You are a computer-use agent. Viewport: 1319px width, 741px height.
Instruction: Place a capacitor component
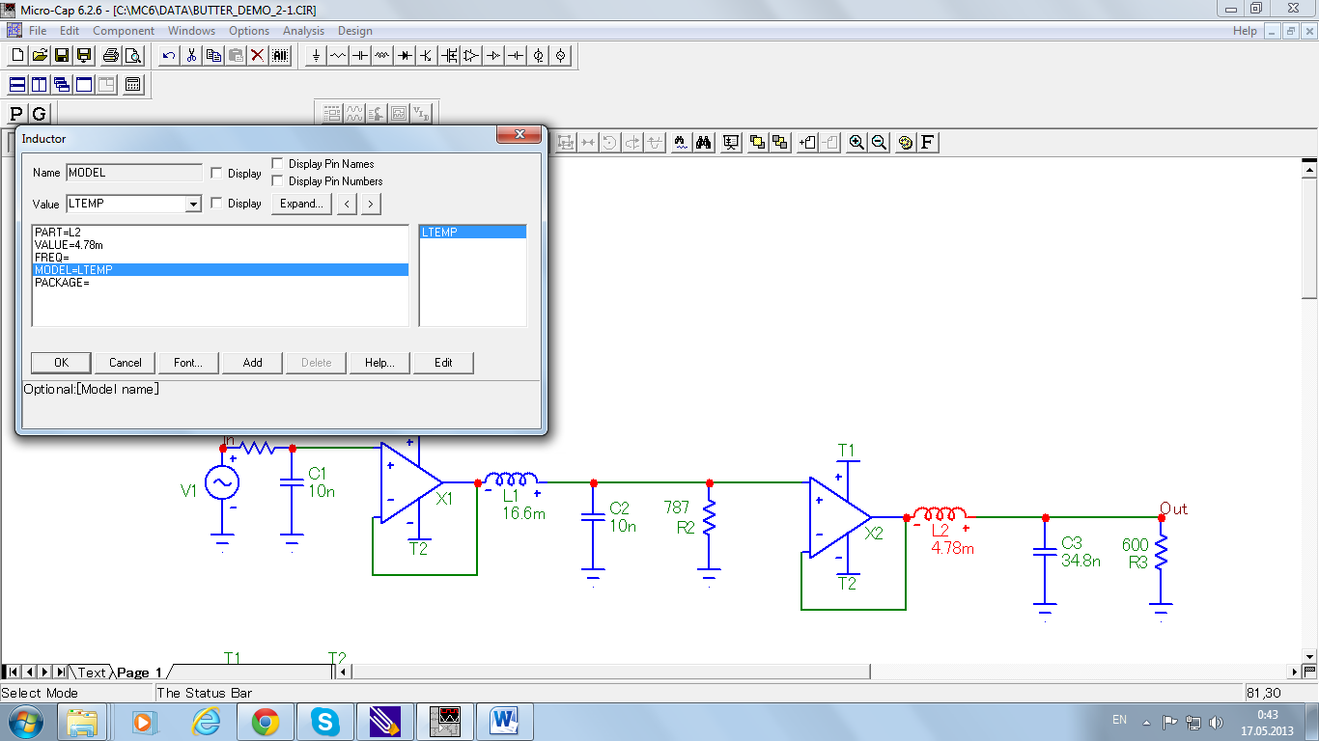[360, 56]
